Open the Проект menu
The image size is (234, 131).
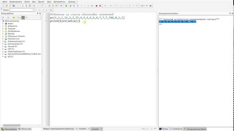41,2
